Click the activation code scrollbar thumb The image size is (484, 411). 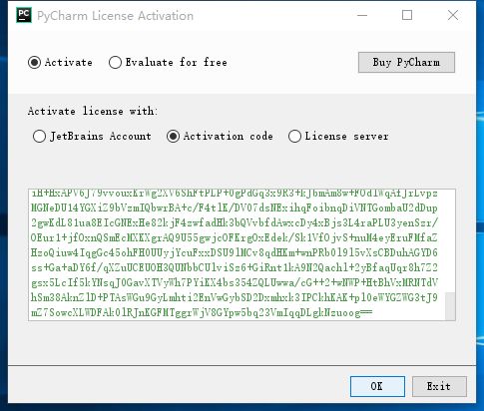coord(450,306)
